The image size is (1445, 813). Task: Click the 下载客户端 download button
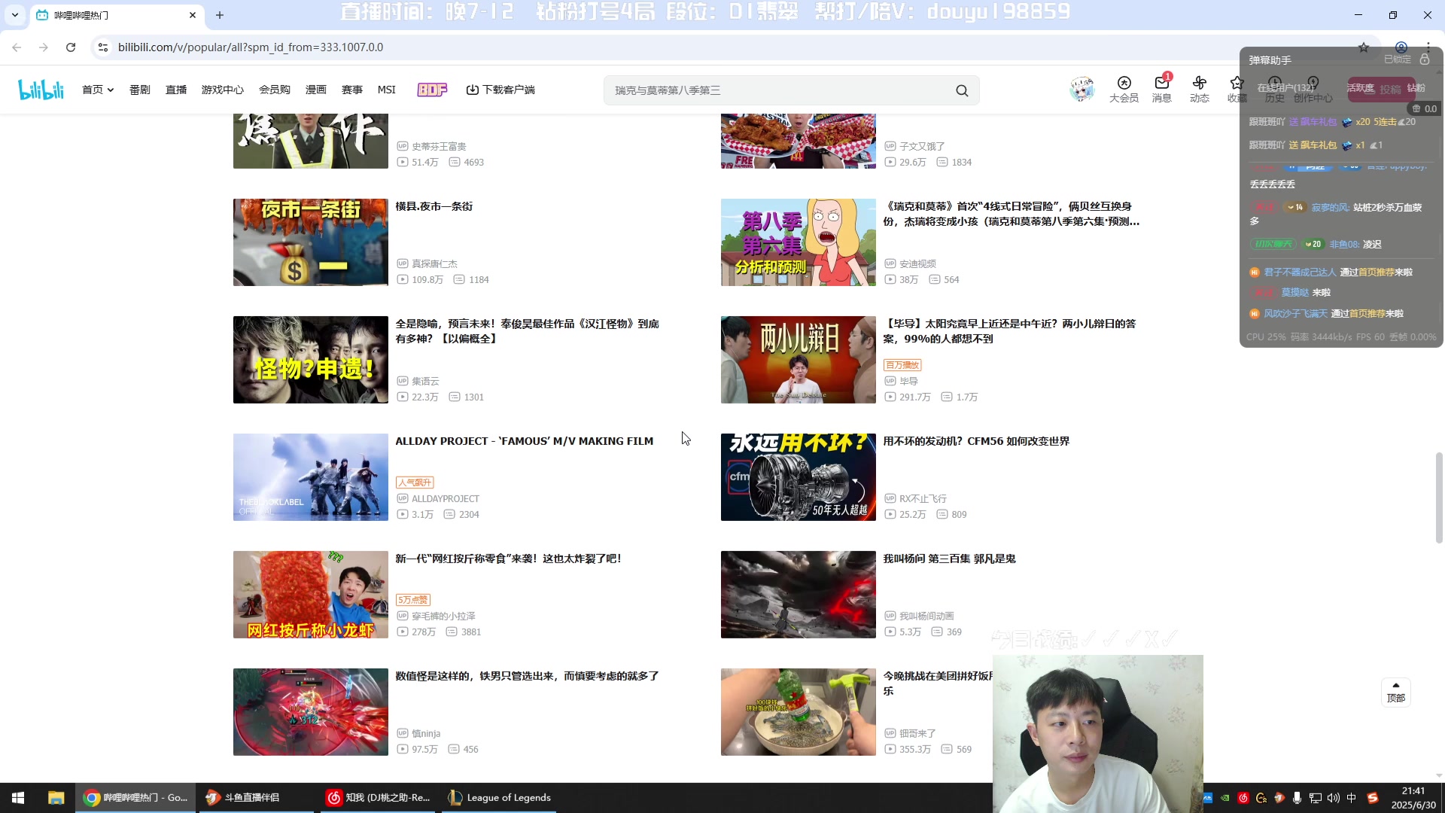coord(500,90)
